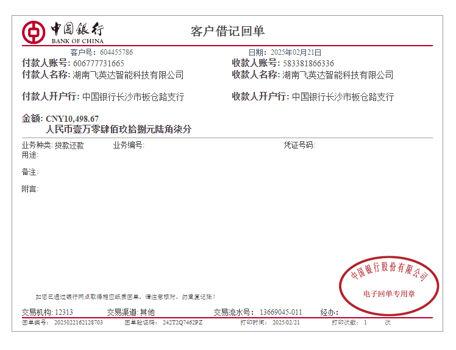Click print time 2025/02/21
The image size is (456, 350).
tap(286, 323)
